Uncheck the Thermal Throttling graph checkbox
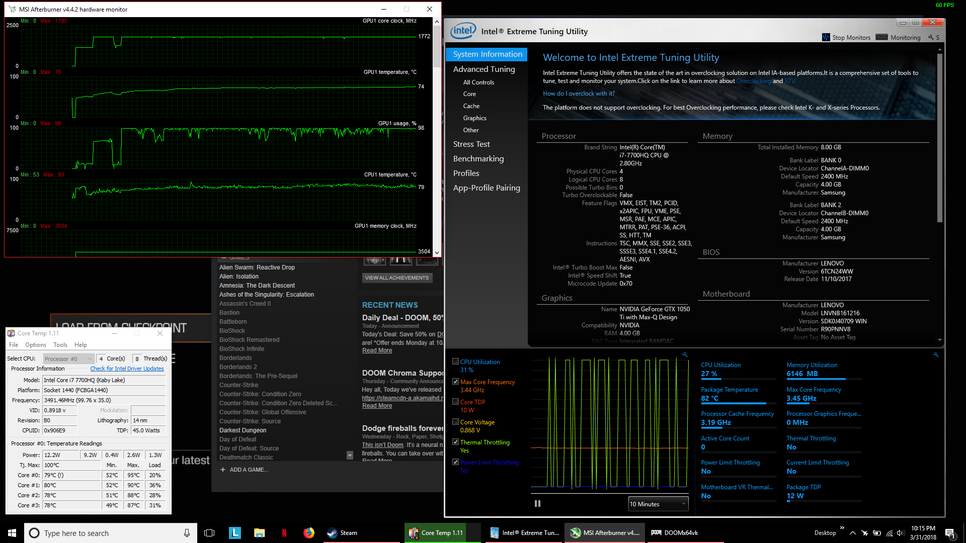966x543 pixels. click(455, 442)
